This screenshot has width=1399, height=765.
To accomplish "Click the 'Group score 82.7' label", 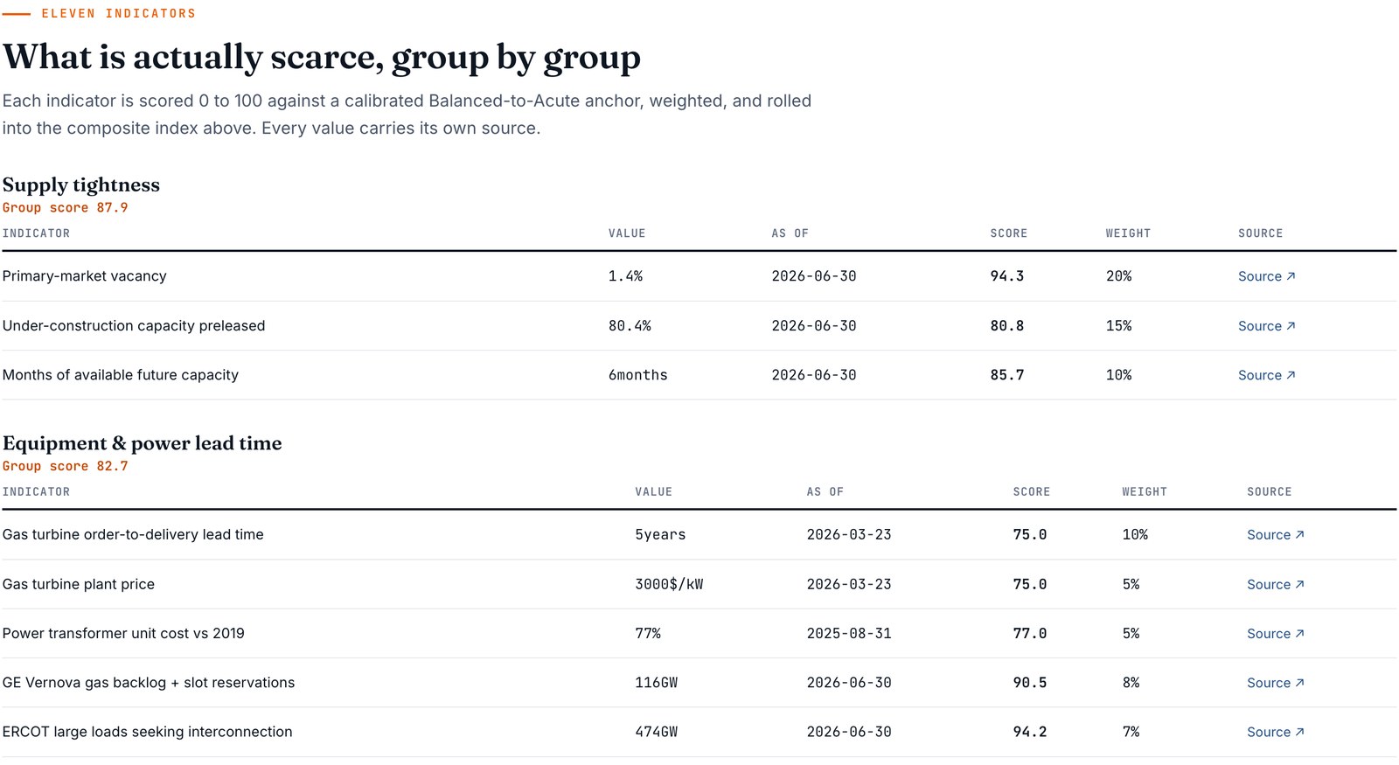I will point(65,467).
